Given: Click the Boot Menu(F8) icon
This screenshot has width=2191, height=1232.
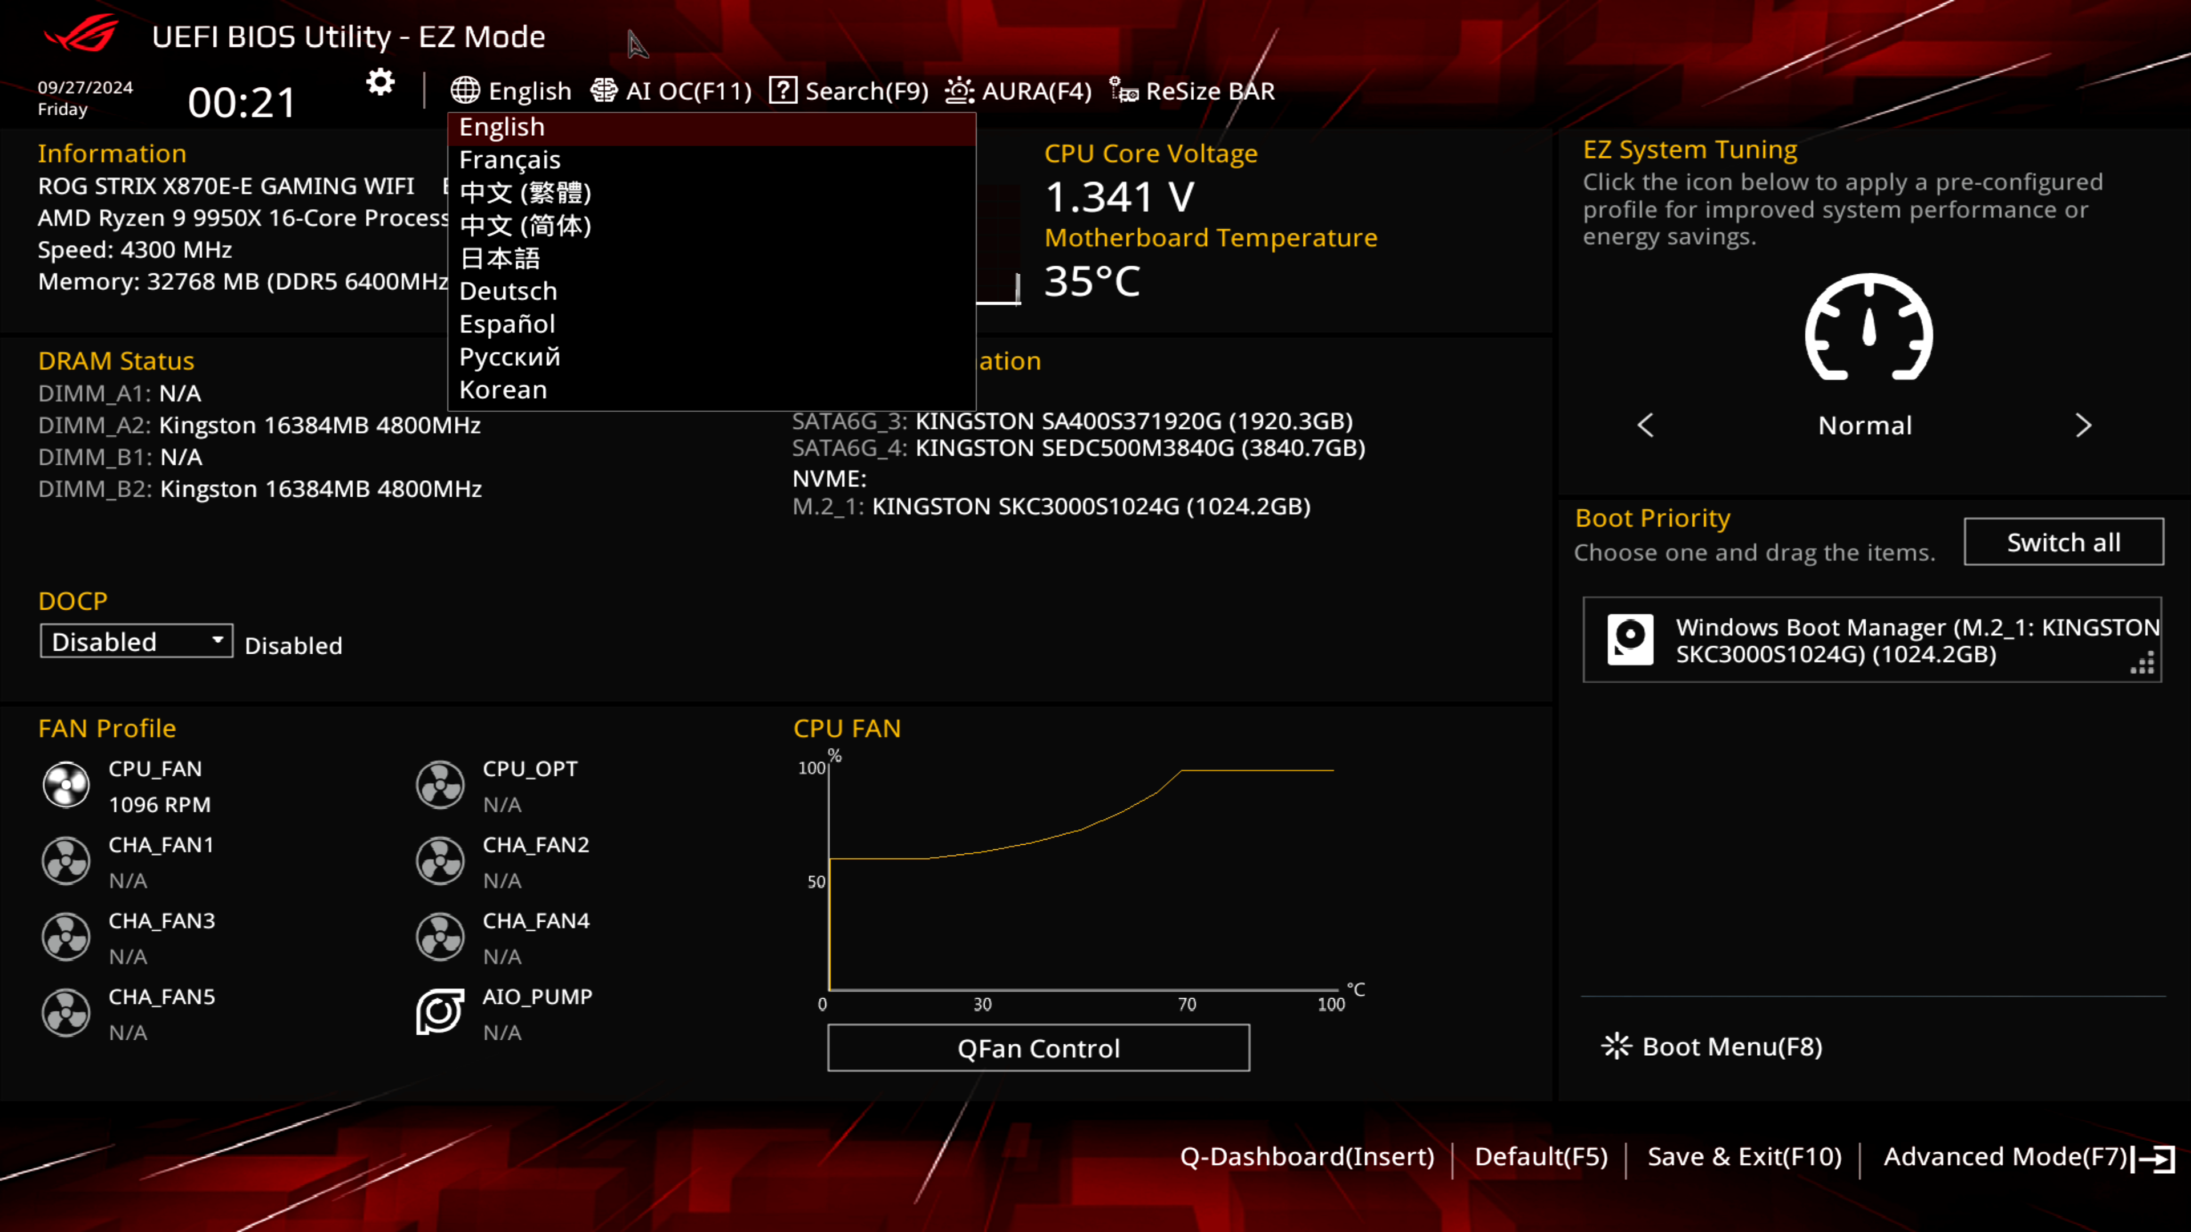Looking at the screenshot, I should pos(1616,1045).
